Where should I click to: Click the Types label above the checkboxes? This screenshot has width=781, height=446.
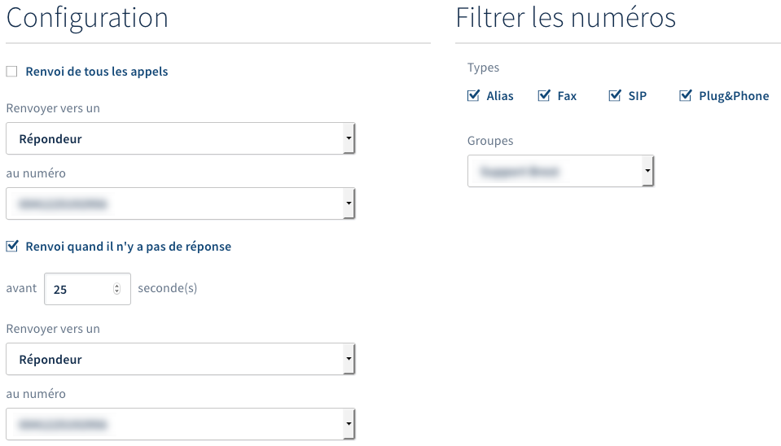pos(483,68)
